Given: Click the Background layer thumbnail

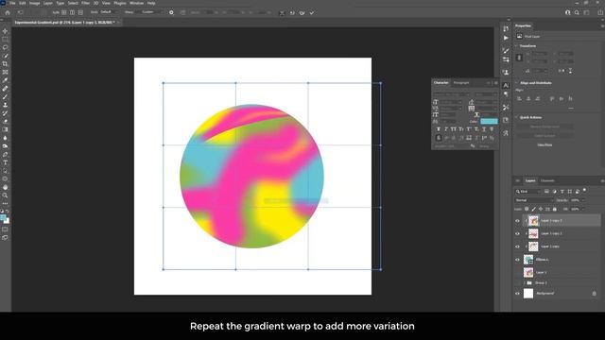Looking at the screenshot, I should [x=528, y=294].
